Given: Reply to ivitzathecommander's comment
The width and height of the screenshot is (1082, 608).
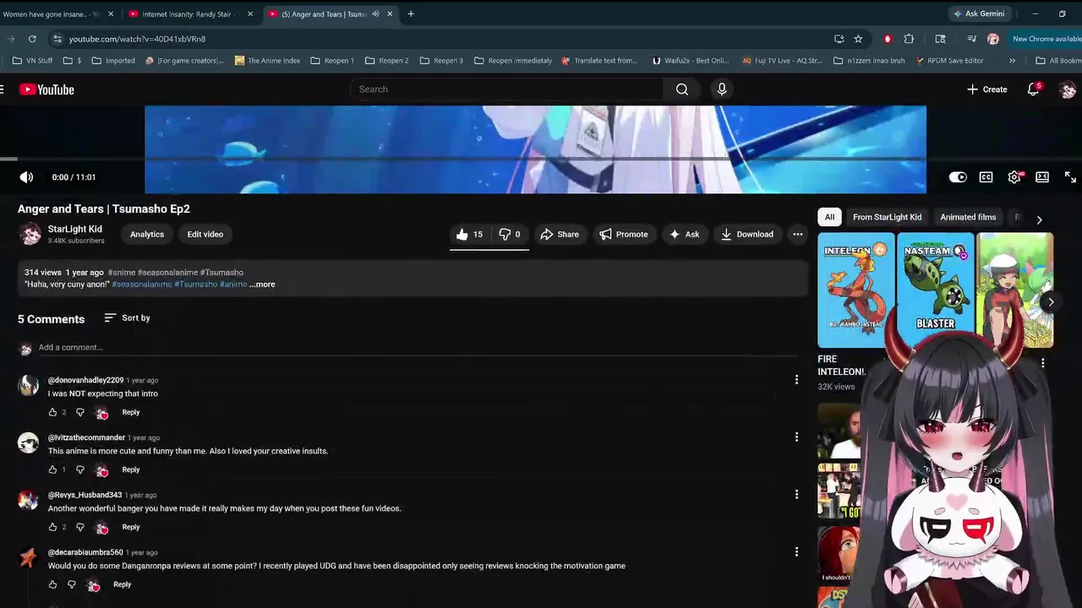Looking at the screenshot, I should (x=130, y=470).
